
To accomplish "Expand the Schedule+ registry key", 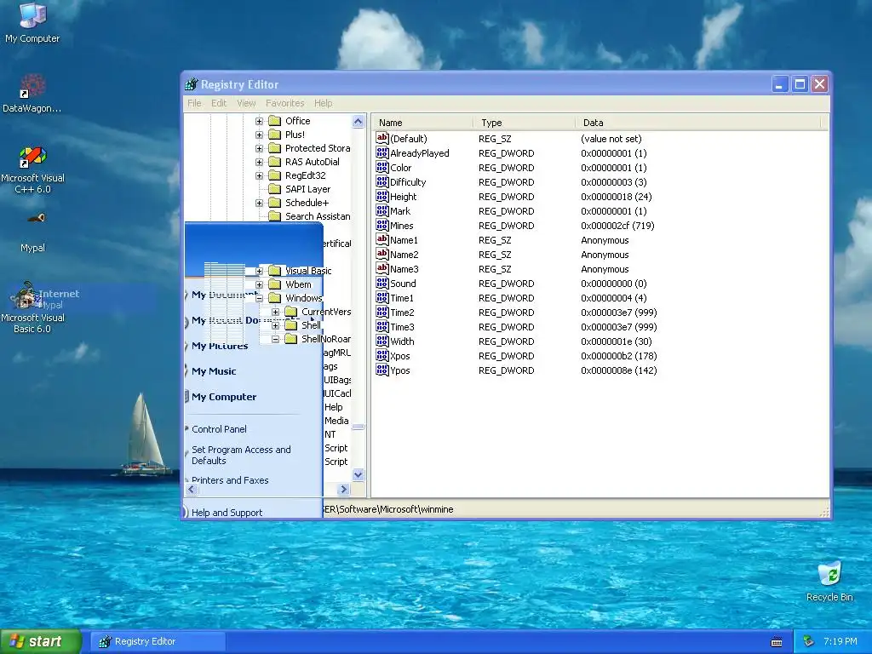I will click(259, 203).
